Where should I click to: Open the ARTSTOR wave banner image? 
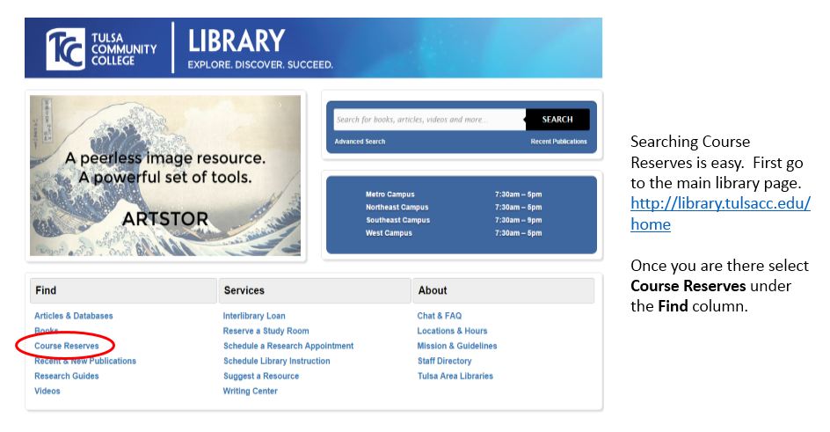(165, 176)
